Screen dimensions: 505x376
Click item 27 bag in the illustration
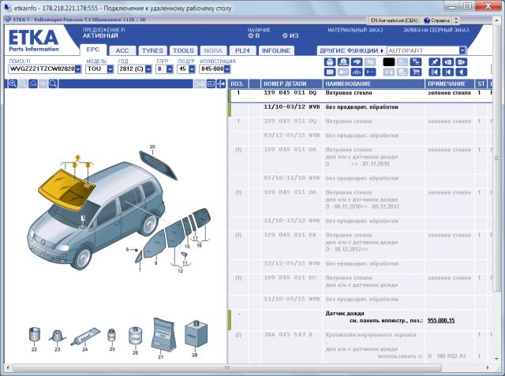coord(163,335)
